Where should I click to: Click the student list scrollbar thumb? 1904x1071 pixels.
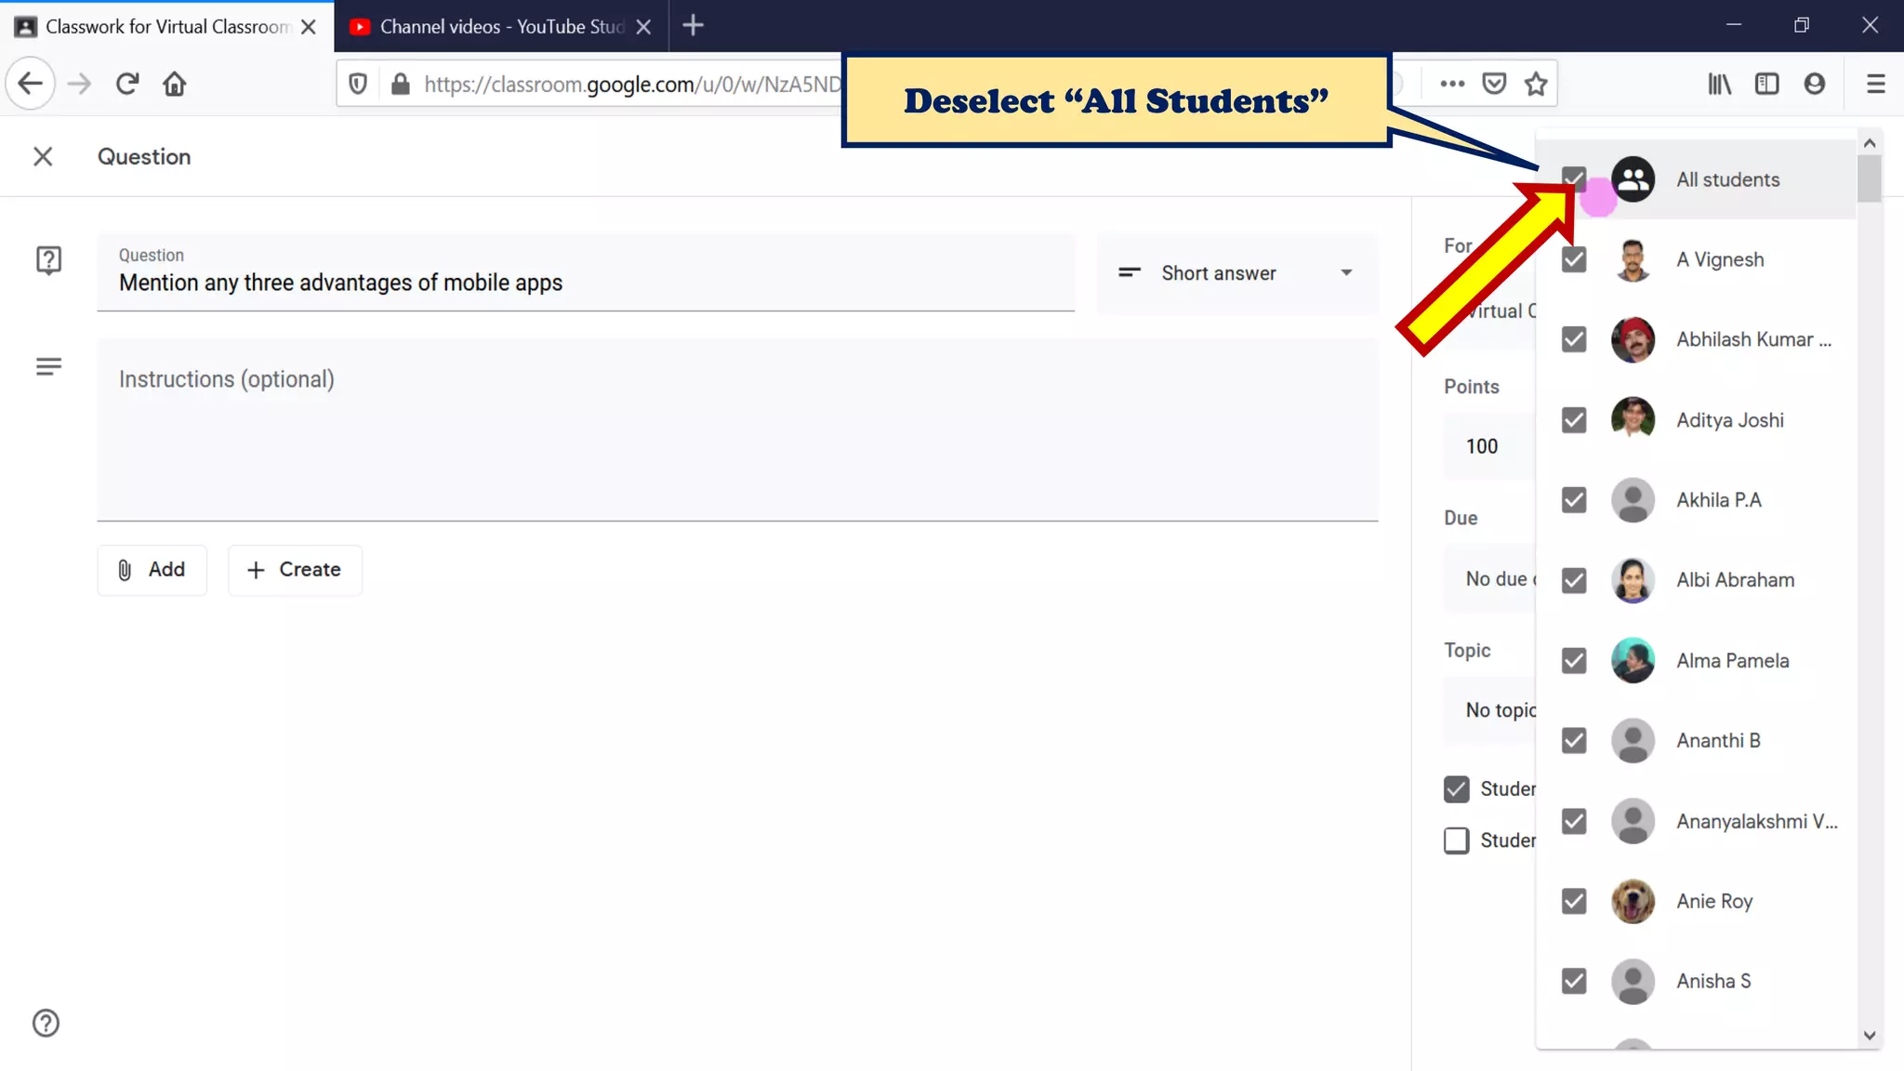(x=1870, y=178)
